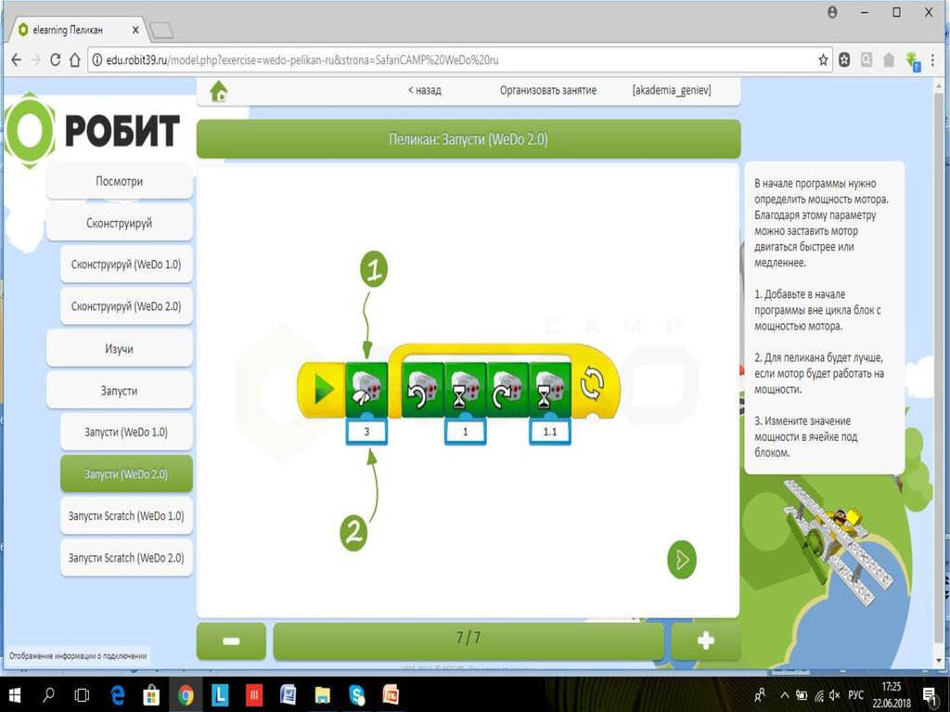Open the Изучи section
This screenshot has height=712, width=950.
click(x=120, y=349)
